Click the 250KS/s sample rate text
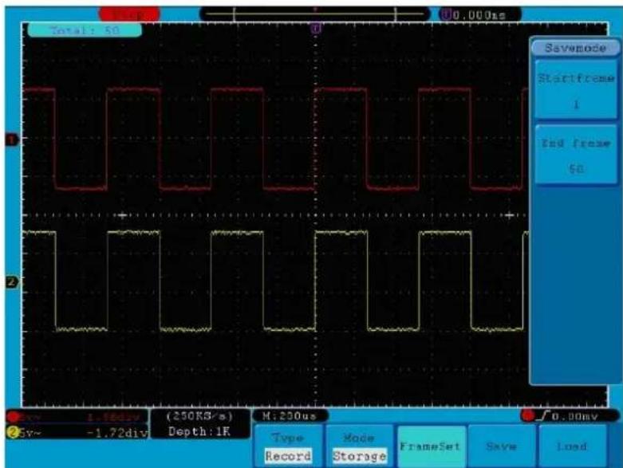This screenshot has width=623, height=468. [x=199, y=416]
